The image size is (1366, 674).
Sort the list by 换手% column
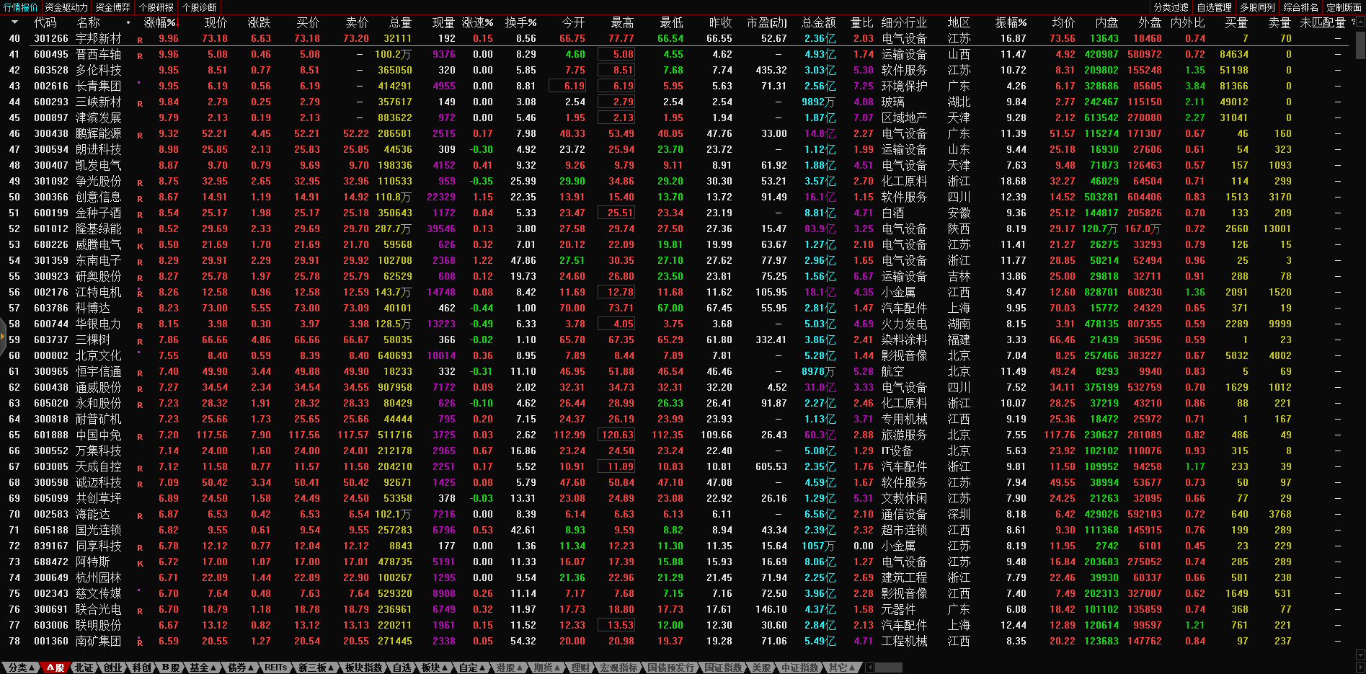point(520,22)
